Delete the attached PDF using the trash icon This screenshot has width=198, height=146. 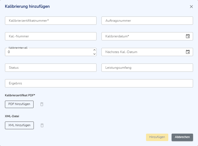(x=42, y=104)
